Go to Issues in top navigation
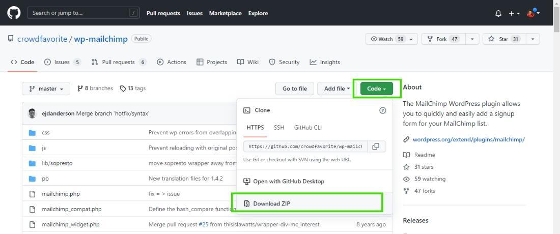The height and width of the screenshot is (234, 560). [x=194, y=13]
